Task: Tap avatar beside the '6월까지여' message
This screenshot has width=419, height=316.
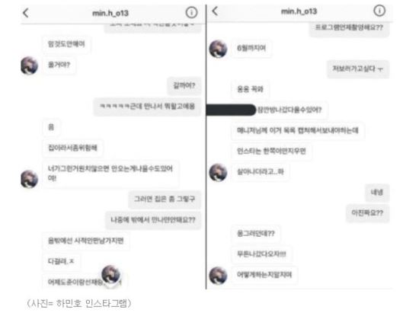Action: [x=218, y=49]
